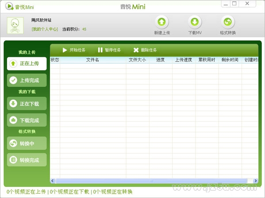
Task: Sort by the 文件大小 column header
Action: click(138, 60)
